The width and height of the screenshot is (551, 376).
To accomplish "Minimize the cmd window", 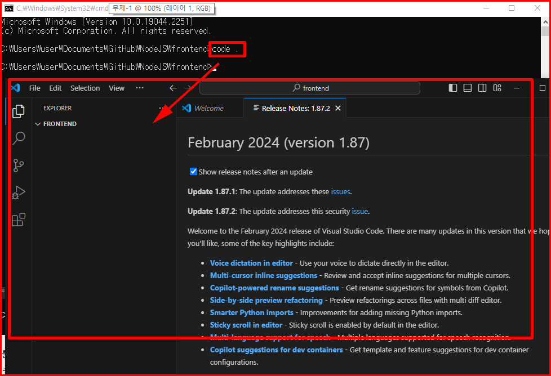I will 486,8.
